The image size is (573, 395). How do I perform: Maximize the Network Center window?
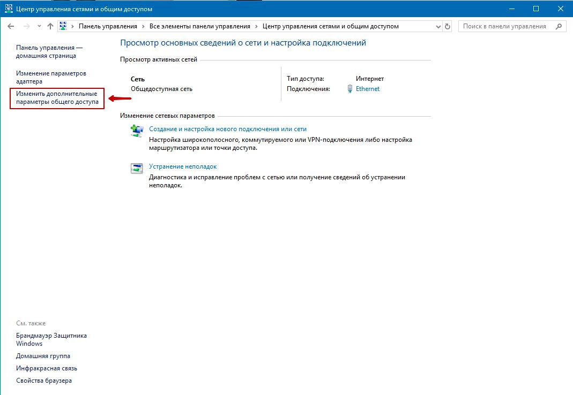click(x=536, y=9)
